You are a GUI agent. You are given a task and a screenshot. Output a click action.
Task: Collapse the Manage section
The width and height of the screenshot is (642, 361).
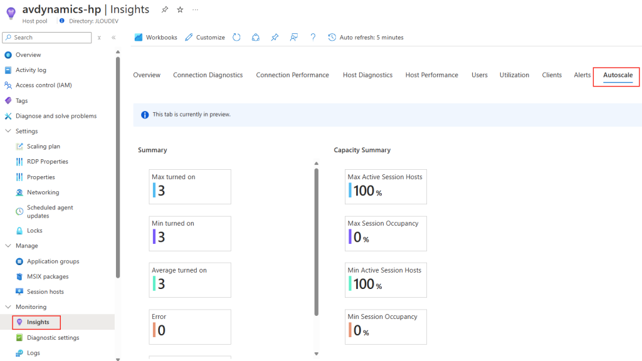tap(8, 246)
